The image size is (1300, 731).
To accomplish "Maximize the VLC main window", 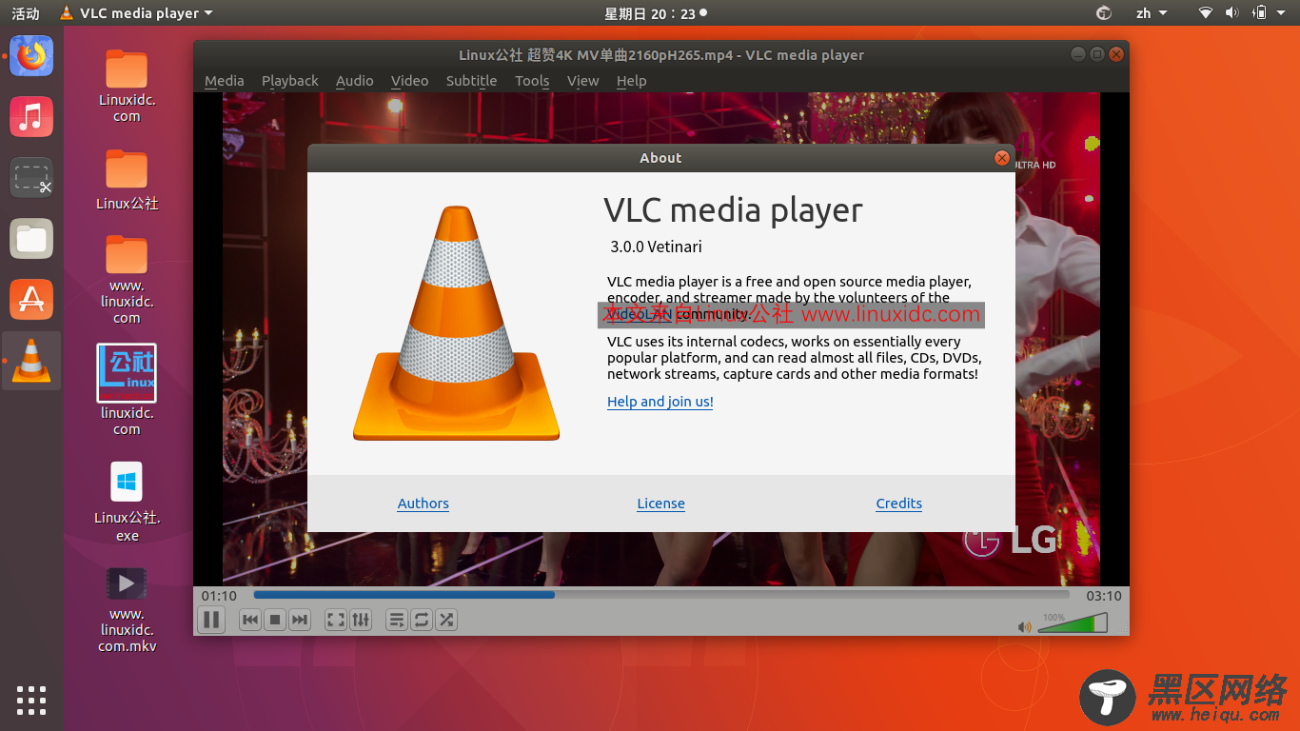I will (1097, 54).
